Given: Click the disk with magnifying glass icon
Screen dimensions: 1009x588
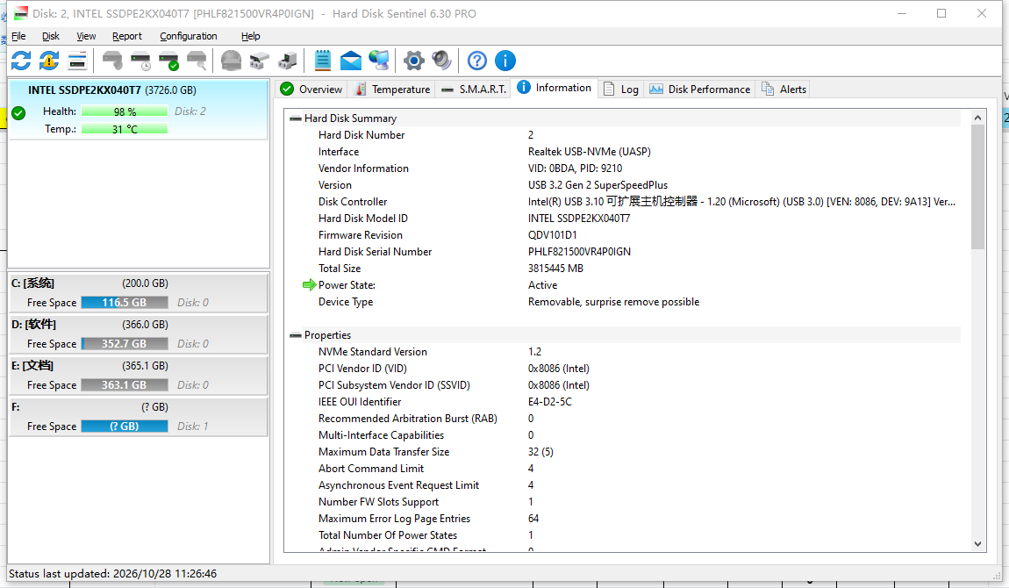Looking at the screenshot, I should coord(197,61).
